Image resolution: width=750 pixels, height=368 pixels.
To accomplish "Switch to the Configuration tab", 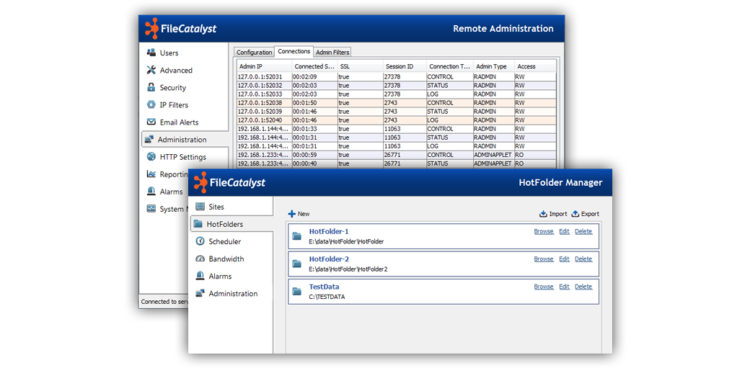I will (x=255, y=52).
